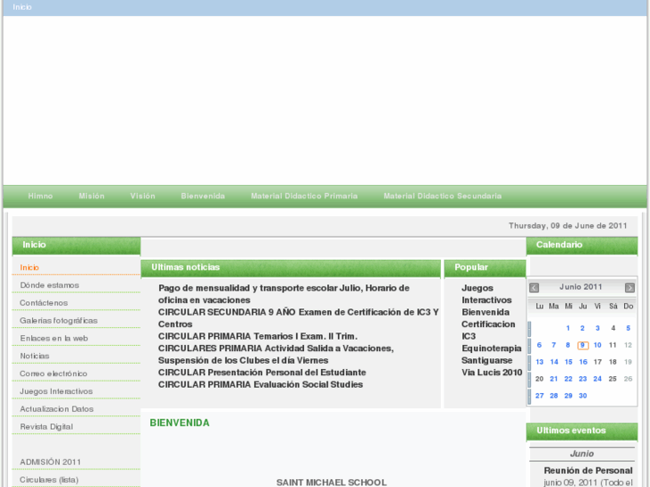Open CIRCULAR PRIMARIA Evaluación Social Studies
This screenshot has width=650, height=487.
point(260,384)
